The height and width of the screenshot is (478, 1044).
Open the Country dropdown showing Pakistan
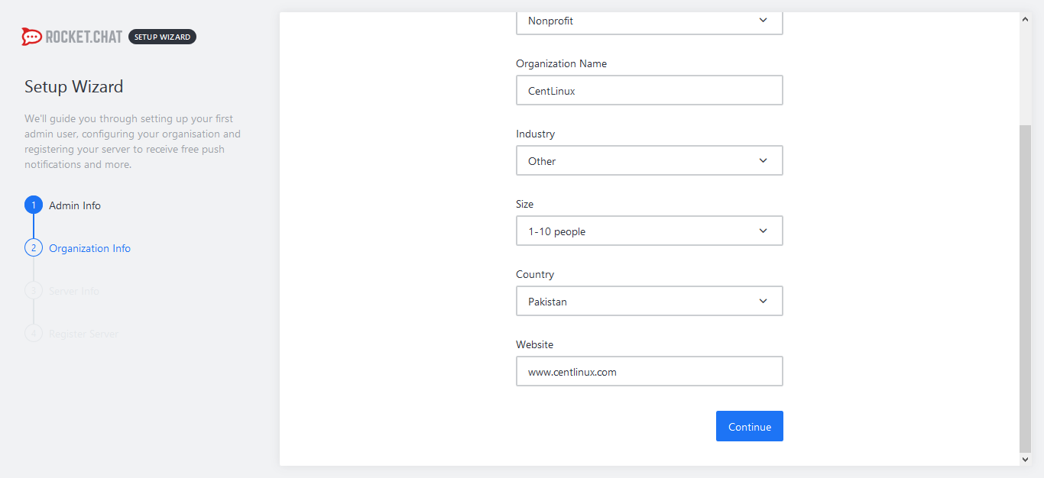click(650, 301)
